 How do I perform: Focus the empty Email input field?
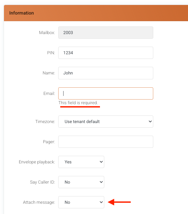pos(106,94)
